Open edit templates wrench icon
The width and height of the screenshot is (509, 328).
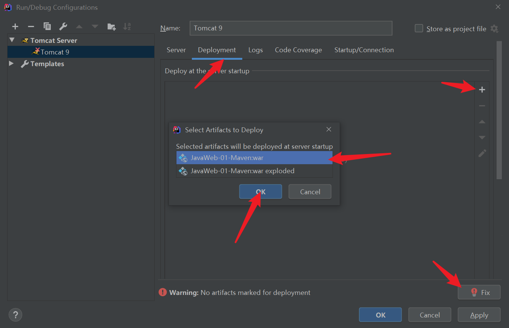63,26
